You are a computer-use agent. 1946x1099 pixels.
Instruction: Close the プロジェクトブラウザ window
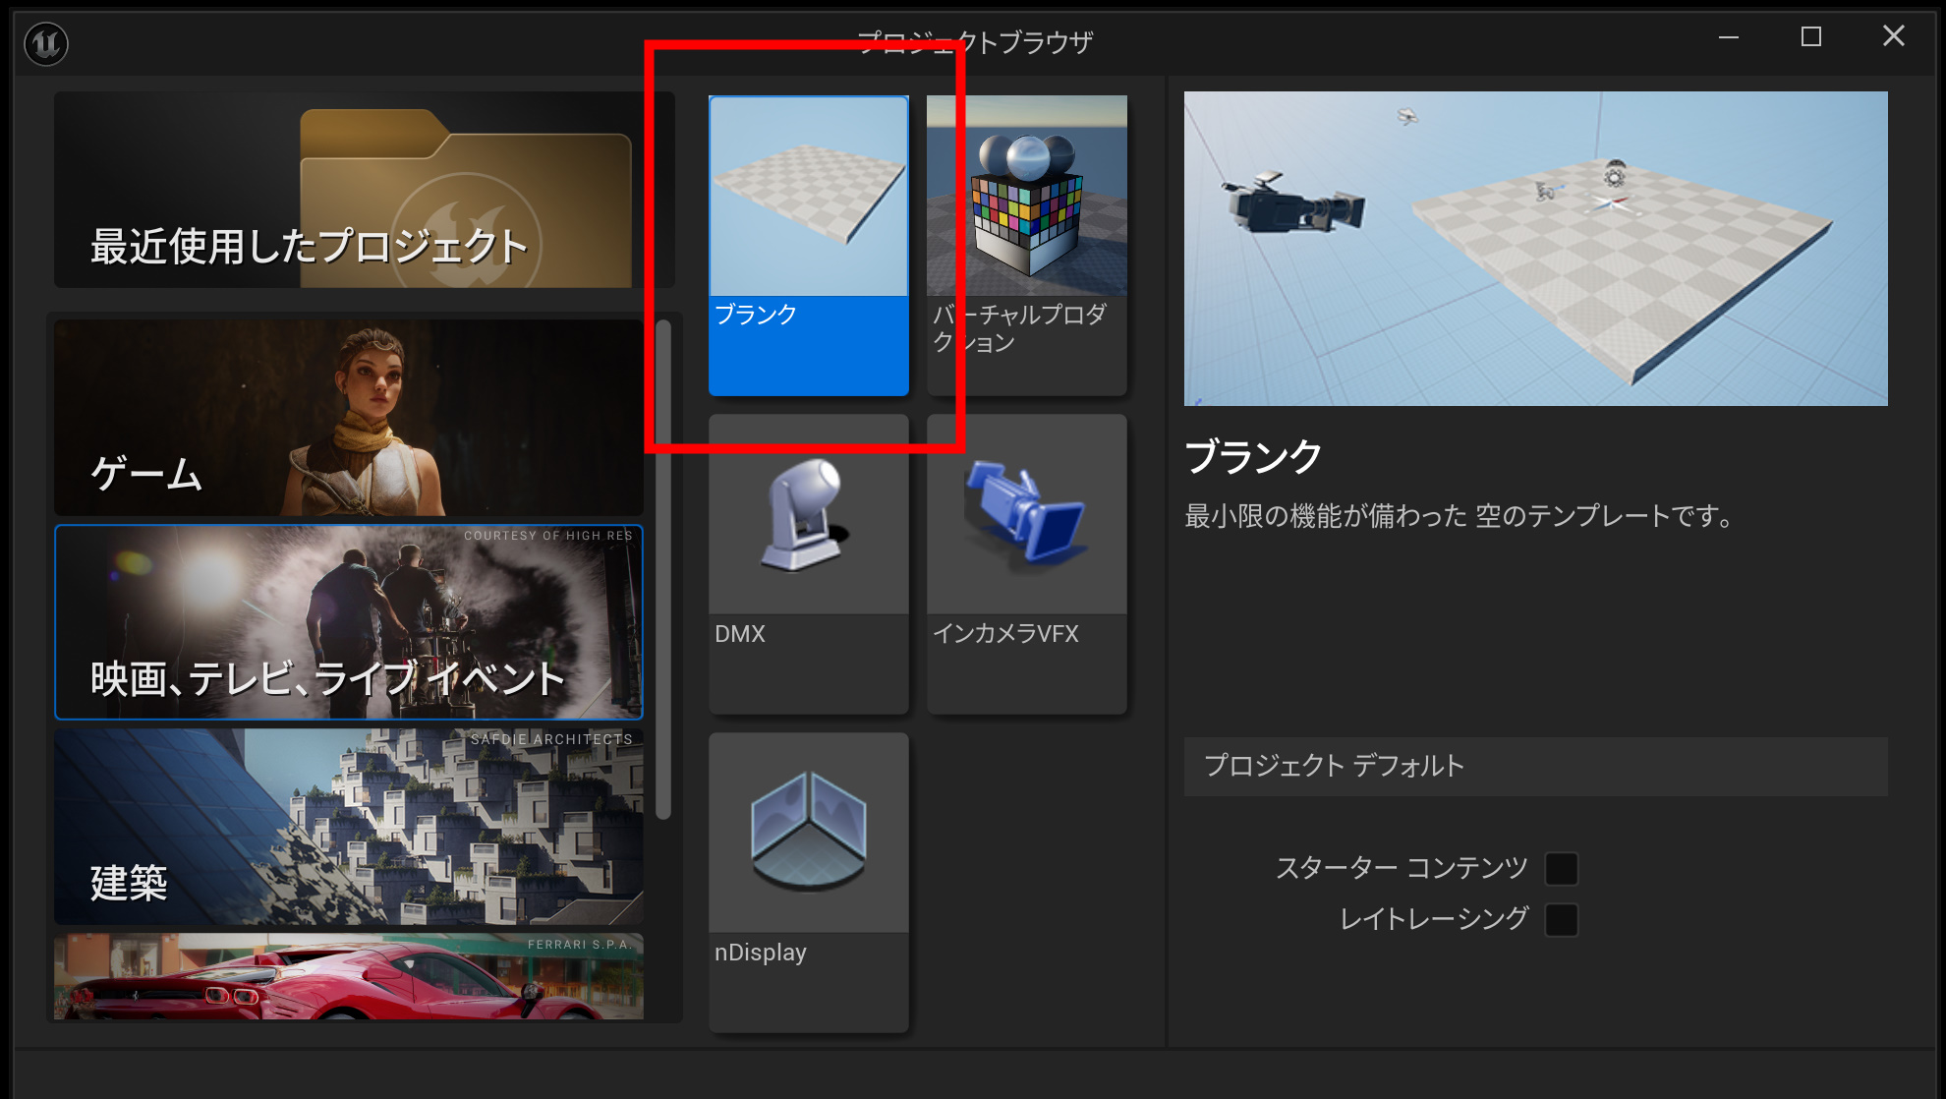1893,36
